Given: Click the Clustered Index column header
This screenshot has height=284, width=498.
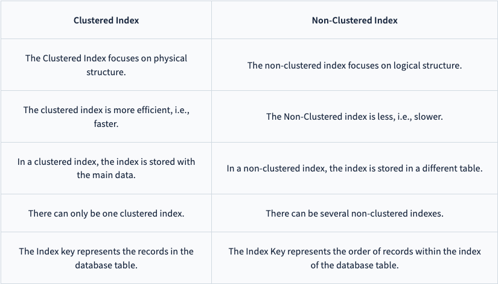Looking at the screenshot, I should pyautogui.click(x=106, y=20).
